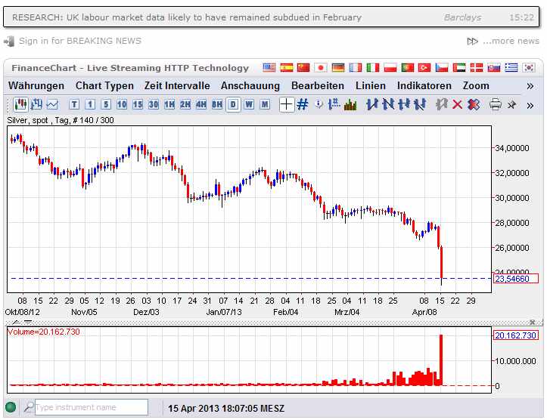Viewport: 547px width, 420px height.
Task: Switch language via the Polish flag
Action: click(x=390, y=67)
